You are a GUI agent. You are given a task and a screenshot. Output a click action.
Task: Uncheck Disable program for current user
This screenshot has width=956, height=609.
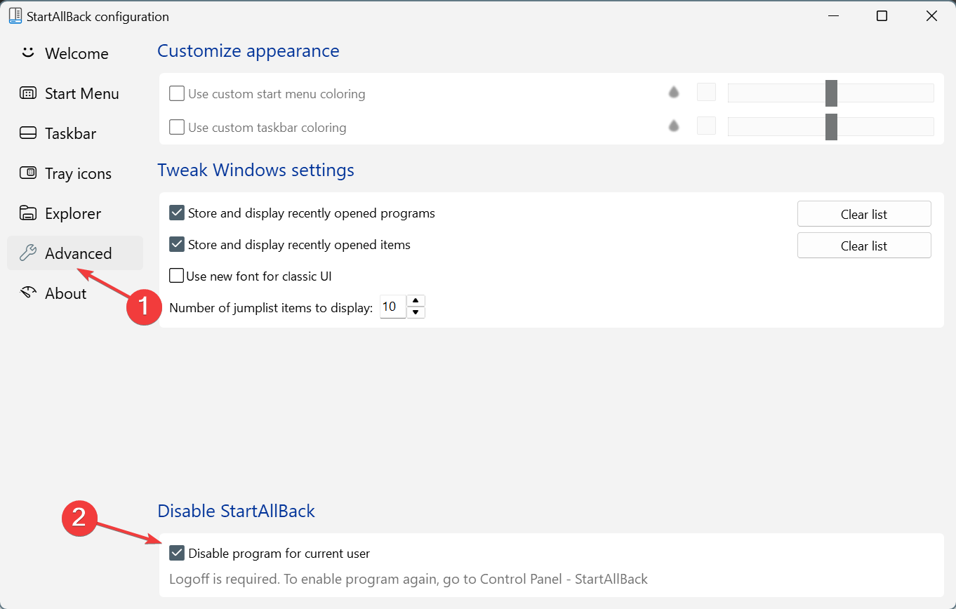pos(177,553)
